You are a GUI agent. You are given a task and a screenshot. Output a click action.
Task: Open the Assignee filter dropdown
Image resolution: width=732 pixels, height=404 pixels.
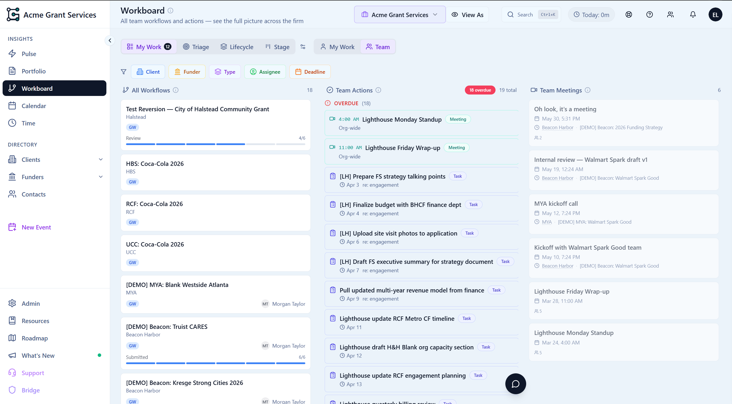(265, 72)
